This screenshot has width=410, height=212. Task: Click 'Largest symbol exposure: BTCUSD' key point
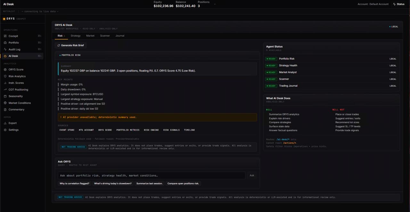click(x=82, y=94)
